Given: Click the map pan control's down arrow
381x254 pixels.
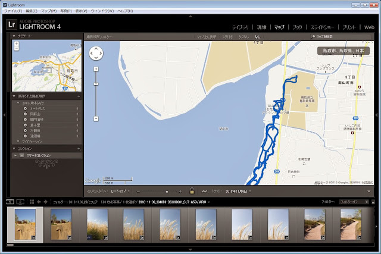Looking at the screenshot, I should click(96, 58).
